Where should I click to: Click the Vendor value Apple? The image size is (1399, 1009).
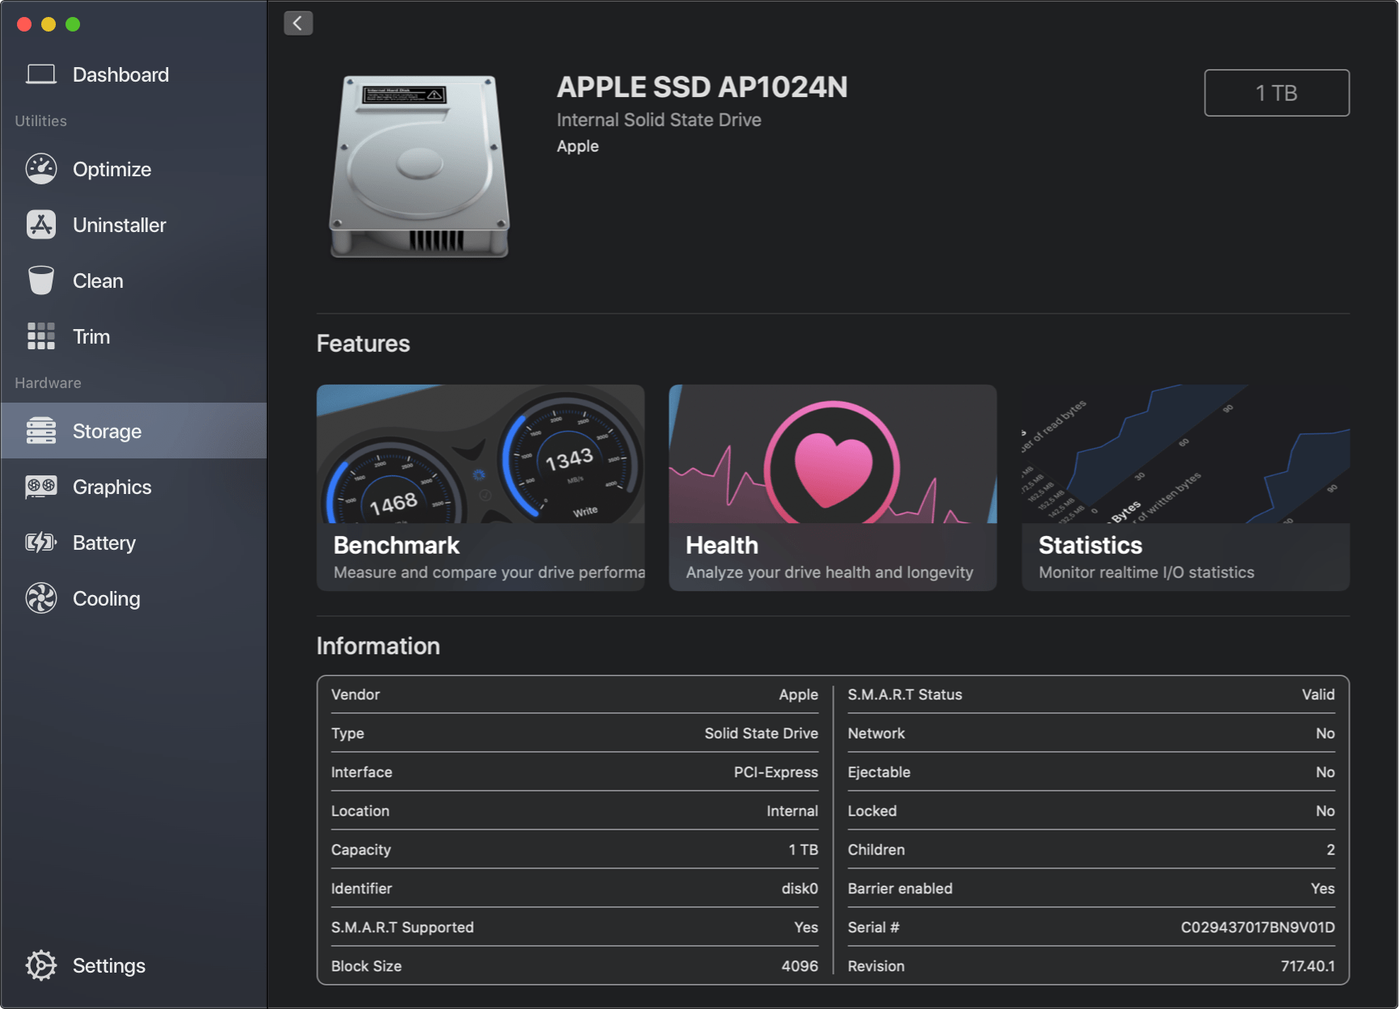click(x=798, y=694)
